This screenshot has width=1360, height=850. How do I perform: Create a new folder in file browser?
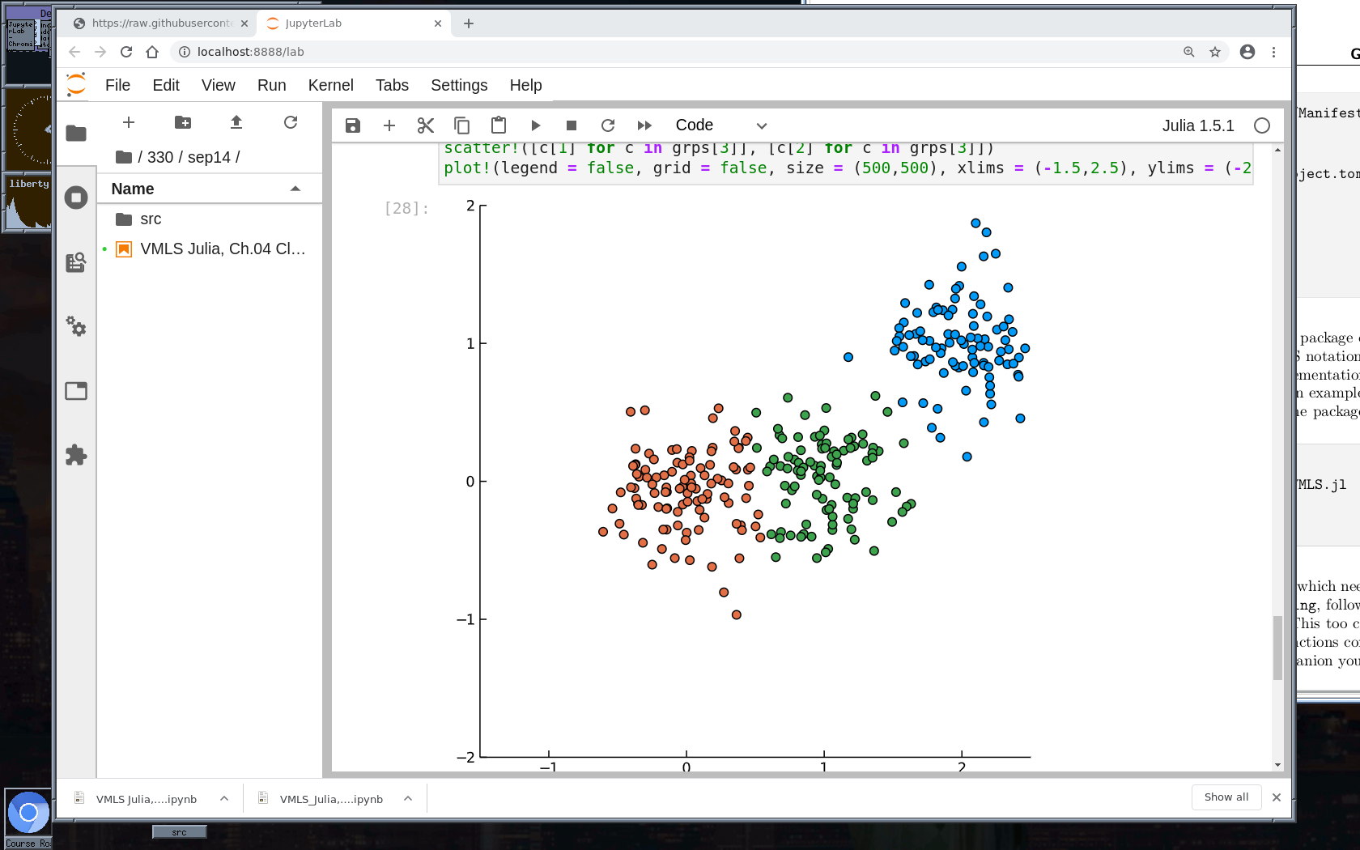(x=183, y=122)
